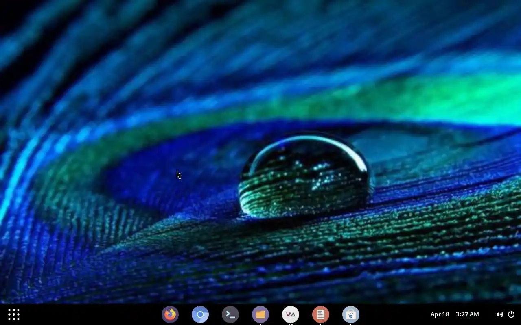Open the white VM app icon
Image resolution: width=521 pixels, height=325 pixels.
click(x=291, y=314)
